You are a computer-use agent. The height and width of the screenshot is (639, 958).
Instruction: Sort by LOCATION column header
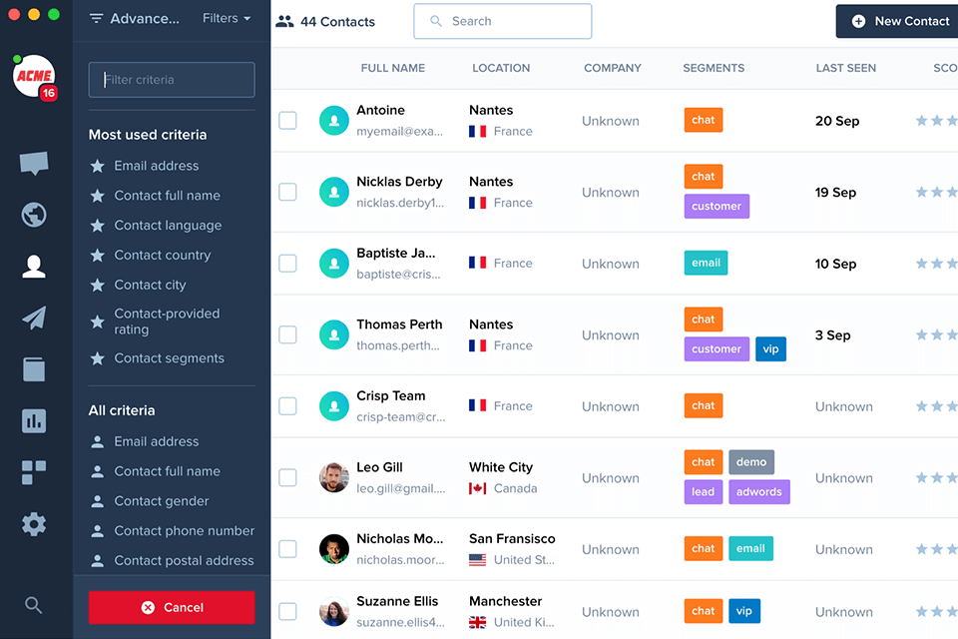pyautogui.click(x=501, y=68)
